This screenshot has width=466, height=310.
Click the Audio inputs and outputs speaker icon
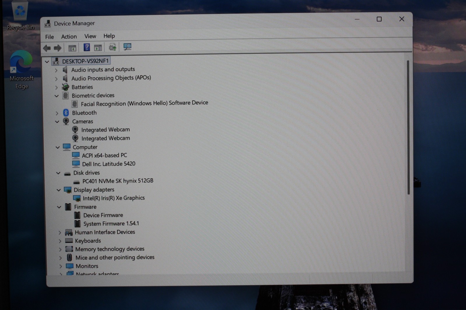point(65,70)
